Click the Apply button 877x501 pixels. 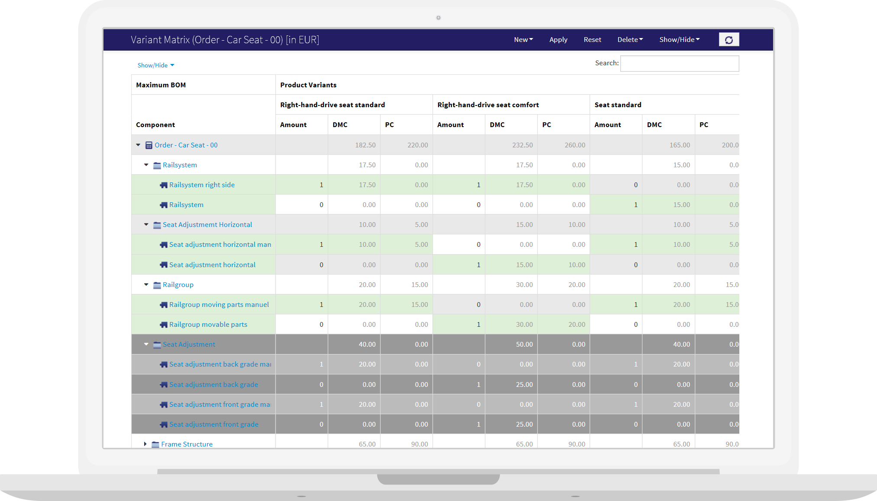click(x=558, y=39)
